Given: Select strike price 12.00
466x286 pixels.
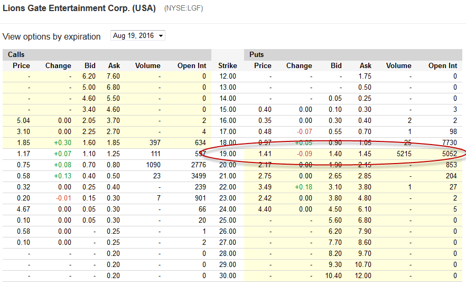Looking at the screenshot, I should (228, 76).
